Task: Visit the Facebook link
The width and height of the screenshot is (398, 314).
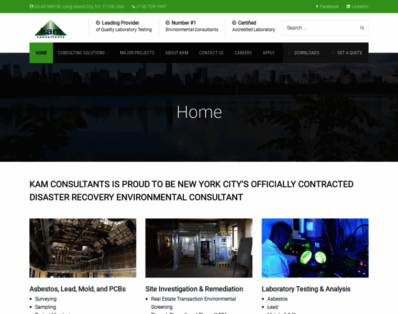Action: [329, 7]
